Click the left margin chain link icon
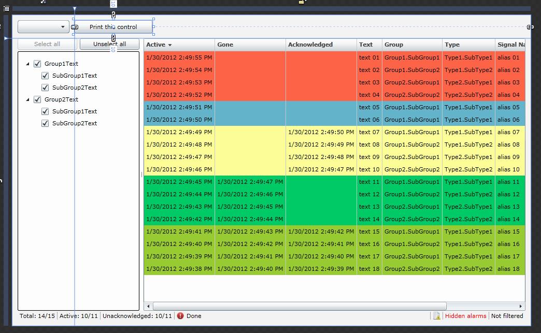This screenshot has height=333, width=541. 75,27
